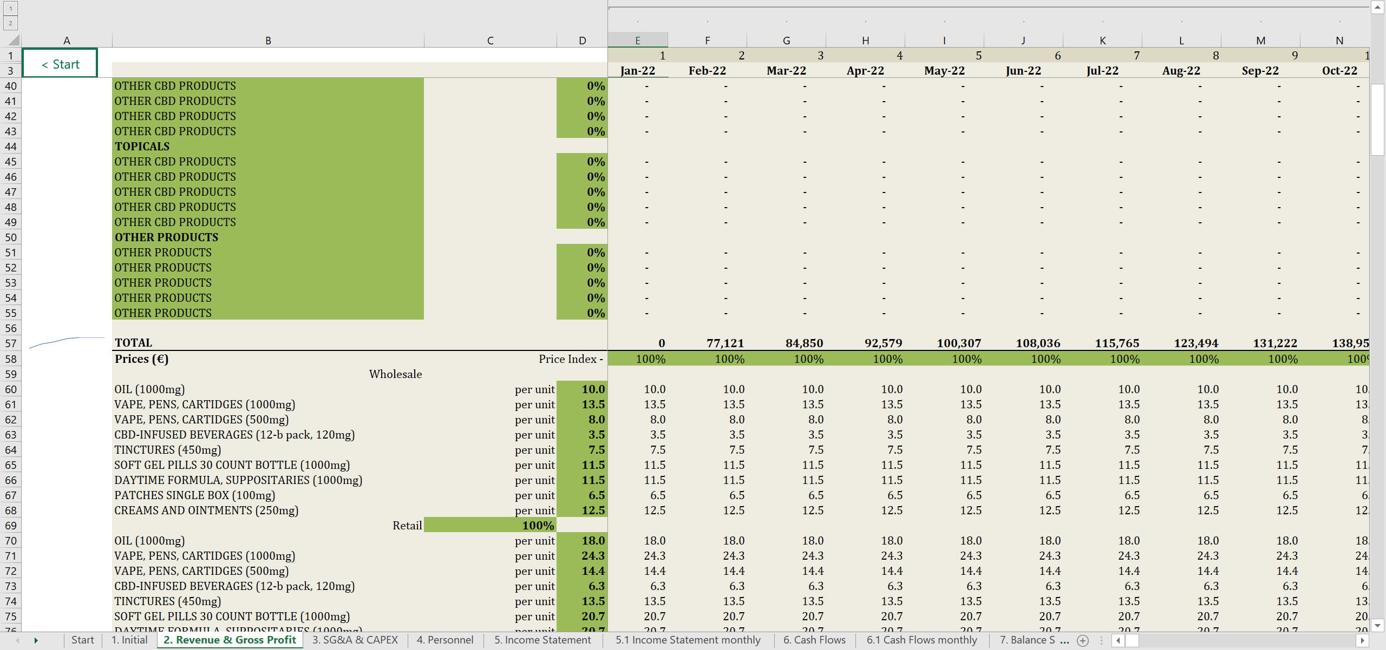Select the 1. Initial sheet tab
Image resolution: width=1386 pixels, height=650 pixels.
coord(129,640)
